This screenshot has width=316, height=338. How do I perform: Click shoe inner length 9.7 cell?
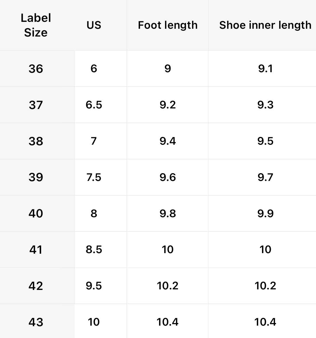click(265, 177)
